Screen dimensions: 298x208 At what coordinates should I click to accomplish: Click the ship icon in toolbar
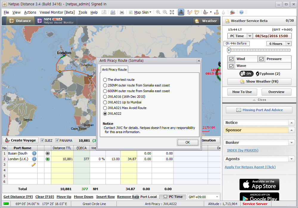click(x=205, y=12)
